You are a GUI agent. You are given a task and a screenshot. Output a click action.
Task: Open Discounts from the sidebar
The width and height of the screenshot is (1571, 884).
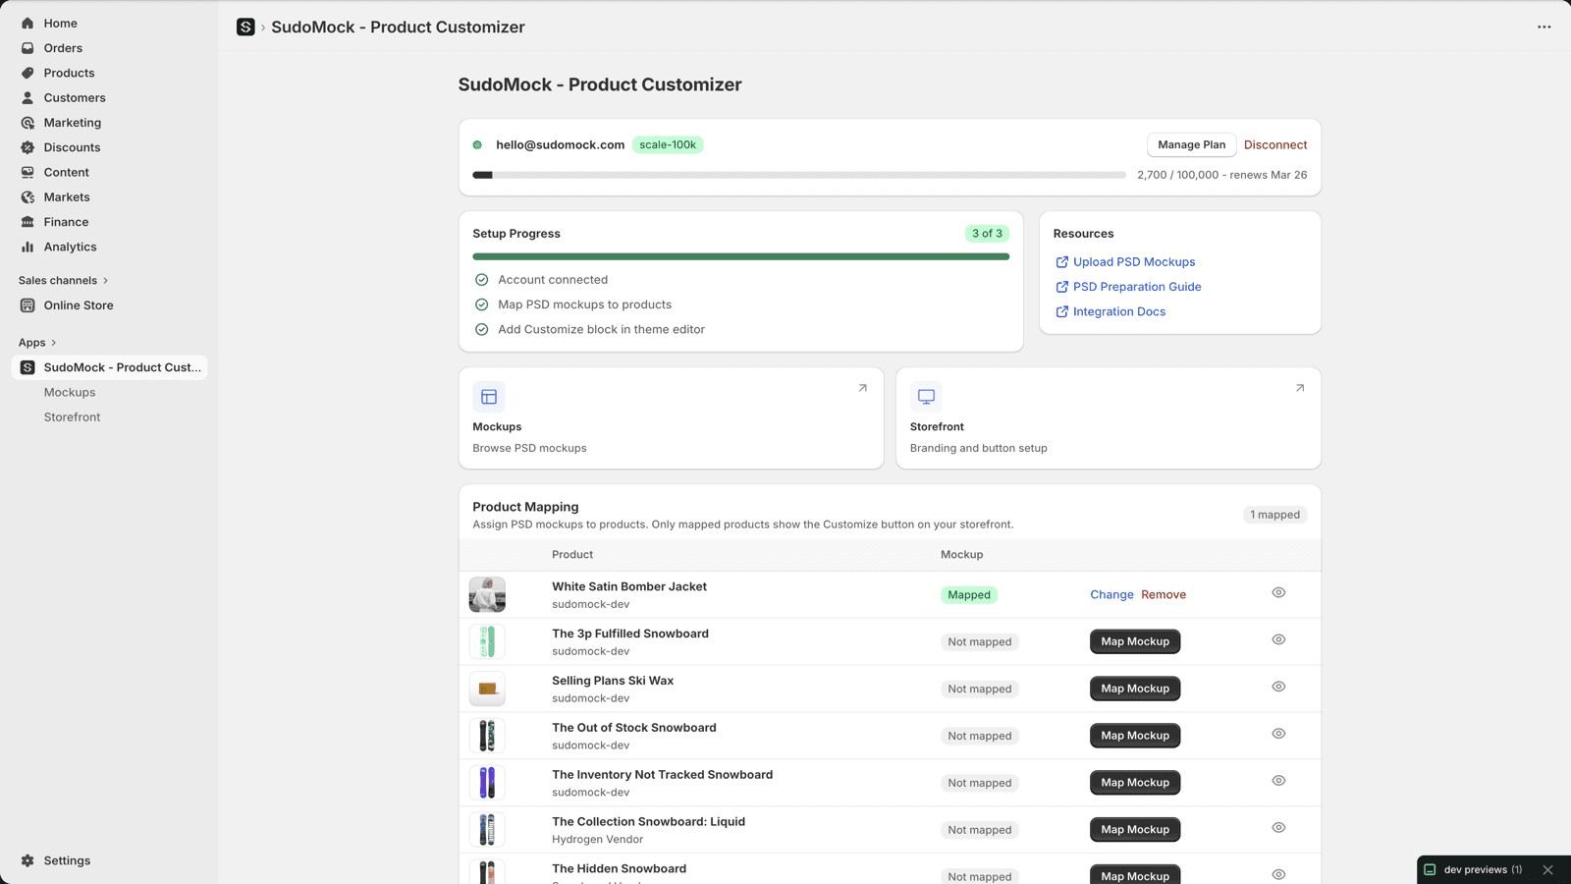coord(27,146)
